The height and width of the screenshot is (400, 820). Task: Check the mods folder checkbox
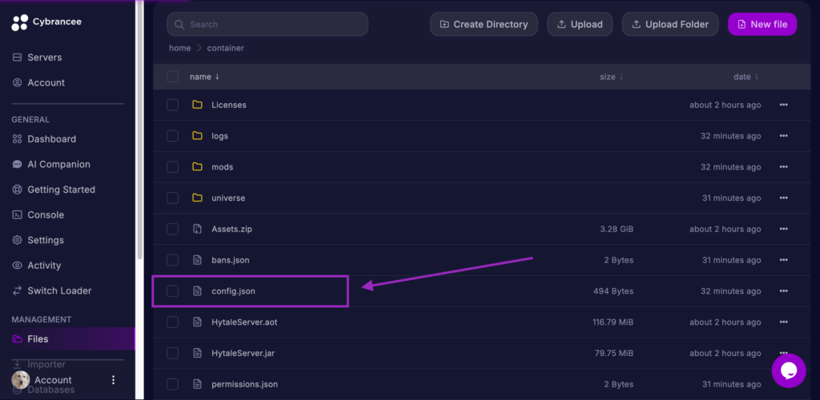click(x=173, y=167)
